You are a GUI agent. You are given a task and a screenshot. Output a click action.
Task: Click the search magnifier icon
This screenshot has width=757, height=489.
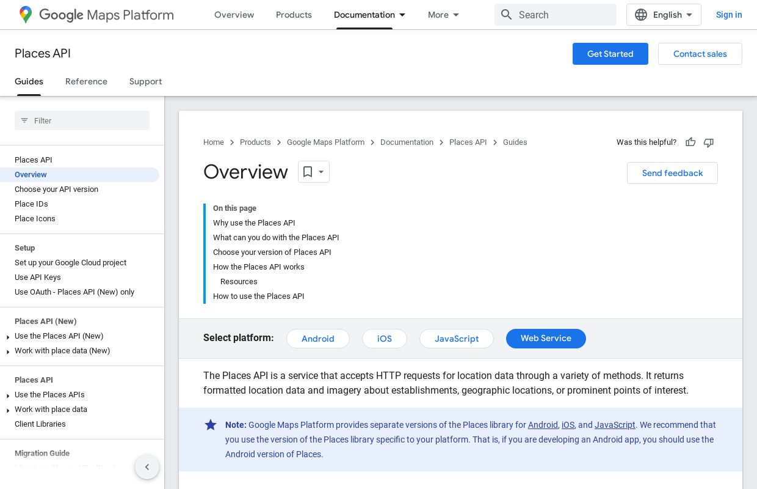506,15
